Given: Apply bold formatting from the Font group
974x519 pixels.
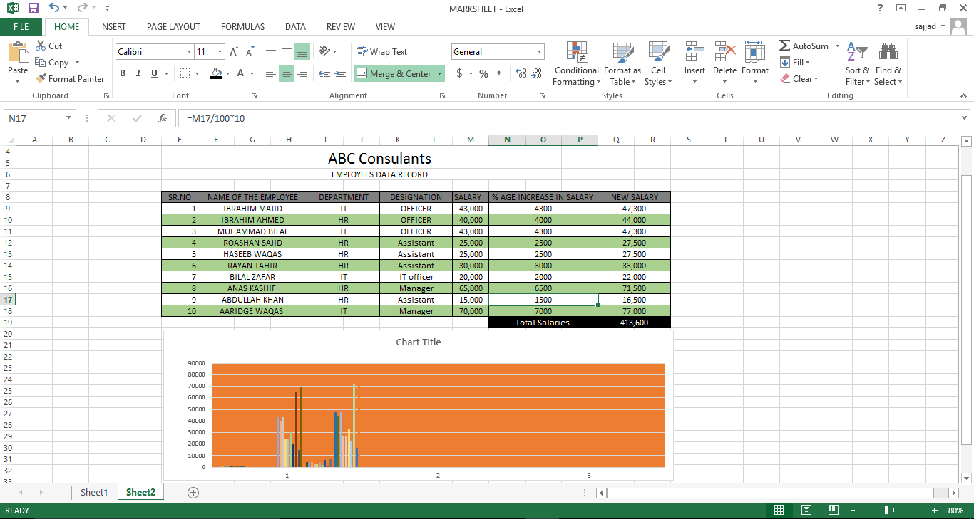Looking at the screenshot, I should (x=122, y=73).
